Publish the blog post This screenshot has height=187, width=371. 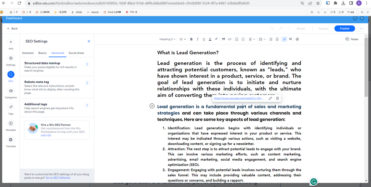(344, 28)
